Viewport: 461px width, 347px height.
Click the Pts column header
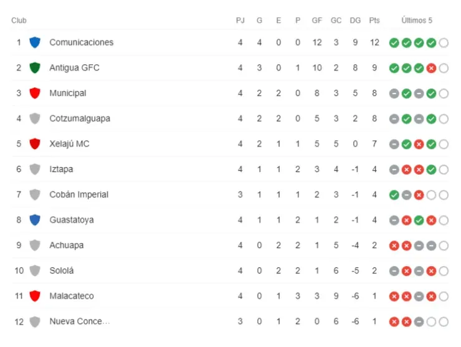click(x=374, y=21)
